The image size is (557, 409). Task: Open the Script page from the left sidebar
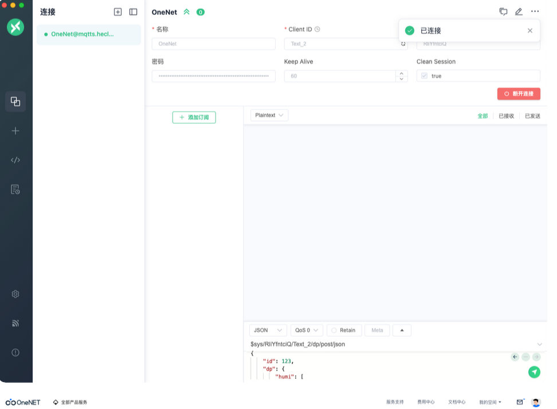pyautogui.click(x=15, y=160)
